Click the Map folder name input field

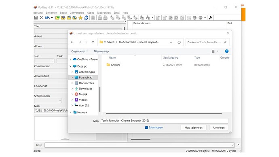pos(164,121)
